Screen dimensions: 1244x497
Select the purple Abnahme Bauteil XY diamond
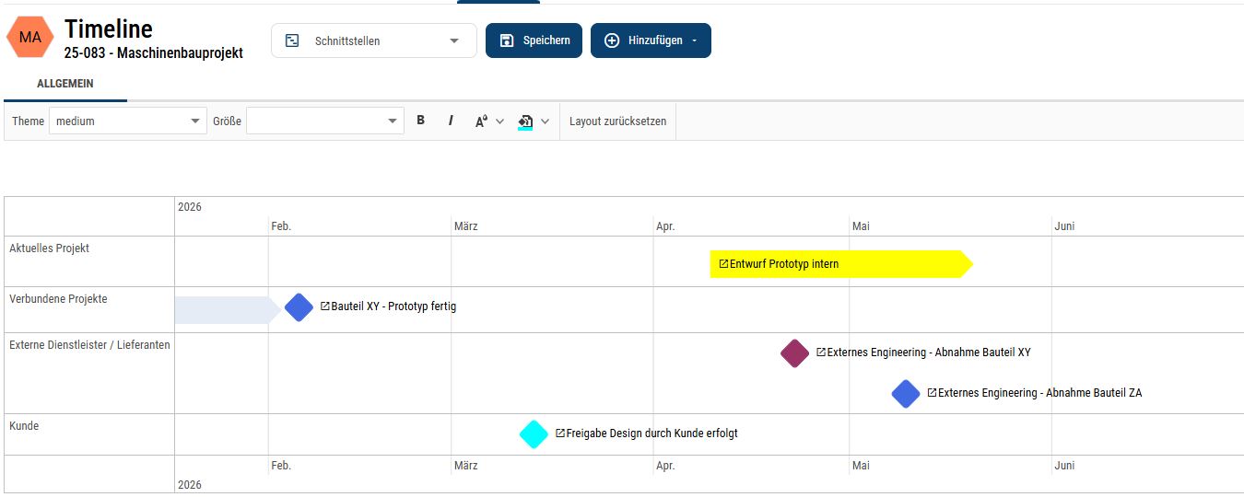[x=794, y=353]
